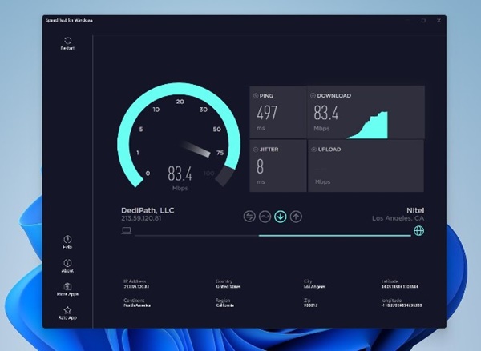481x351 pixels.
Task: Click the Longitude detail value
Action: (402, 305)
